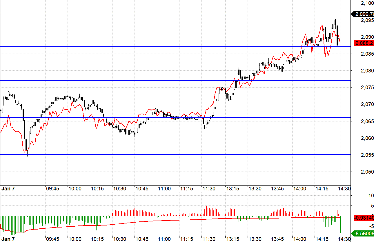This screenshot has height=242, width=374.
Task: Click the 10 label on the indicator panel axis
Action: [x=371, y=196]
